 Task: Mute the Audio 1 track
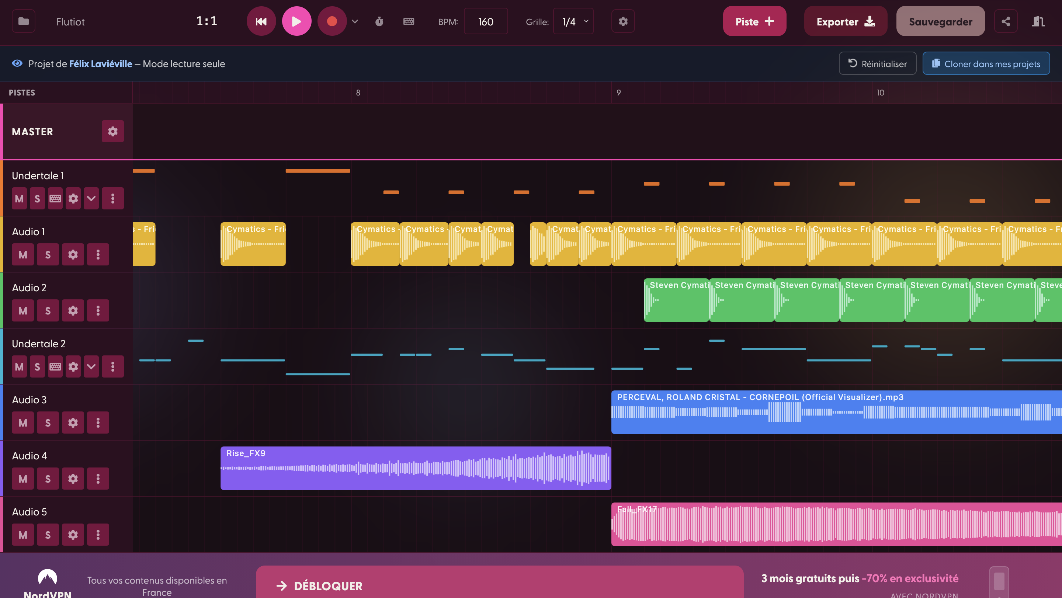coord(22,255)
